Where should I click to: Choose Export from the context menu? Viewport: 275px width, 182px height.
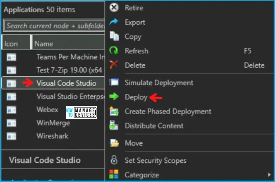coord(190,22)
